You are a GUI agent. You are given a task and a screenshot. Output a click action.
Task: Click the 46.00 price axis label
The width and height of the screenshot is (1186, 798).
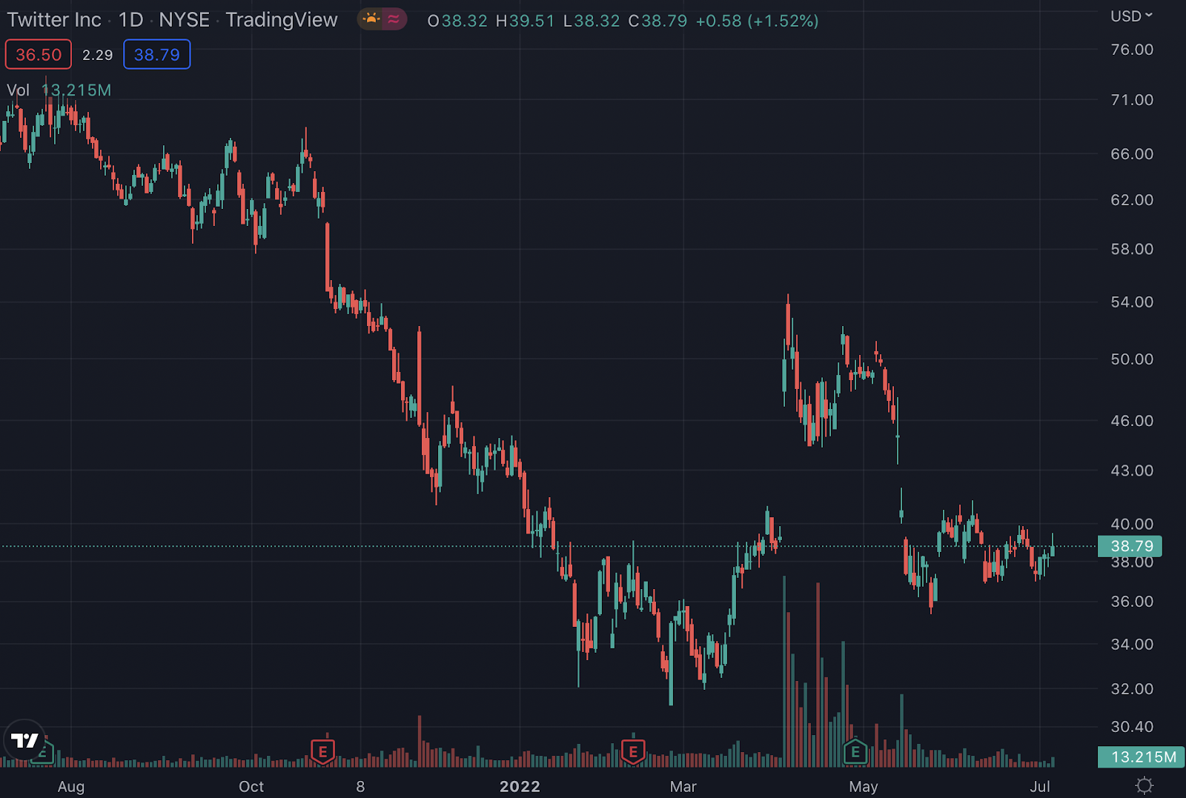click(x=1132, y=421)
